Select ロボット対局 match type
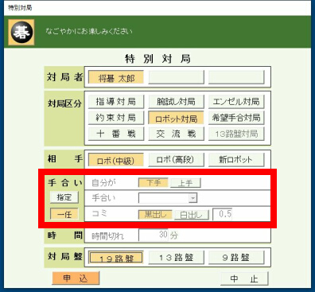The width and height of the screenshot is (315, 292). (176, 118)
